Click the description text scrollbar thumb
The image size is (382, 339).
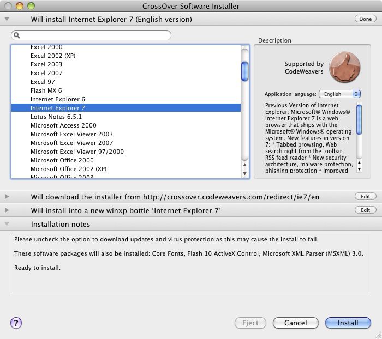pyautogui.click(x=359, y=119)
